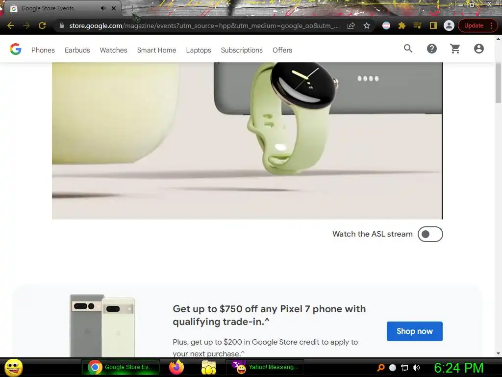Click the scrollbar up arrow

tap(498, 38)
